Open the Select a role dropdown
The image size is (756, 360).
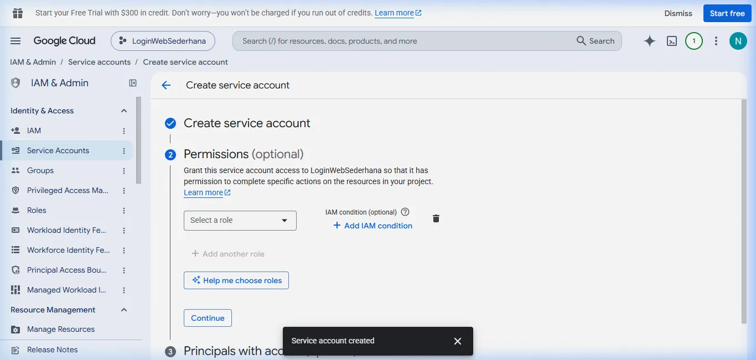point(240,220)
